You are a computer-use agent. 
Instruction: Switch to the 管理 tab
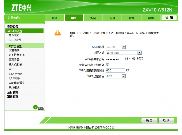(x=131, y=18)
